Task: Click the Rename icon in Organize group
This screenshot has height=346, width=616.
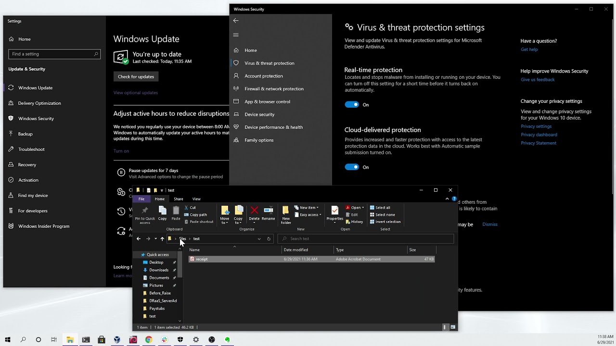Action: tap(269, 210)
